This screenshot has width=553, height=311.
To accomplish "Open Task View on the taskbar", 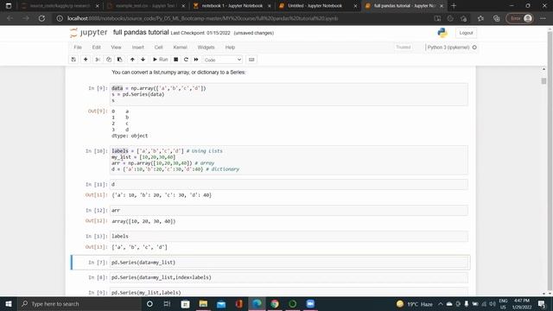I will [167, 303].
